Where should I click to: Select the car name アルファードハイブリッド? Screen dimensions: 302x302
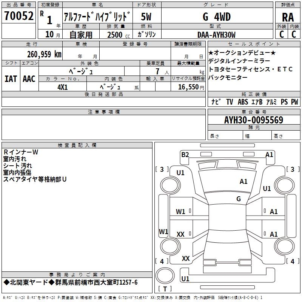pyautogui.click(x=97, y=17)
